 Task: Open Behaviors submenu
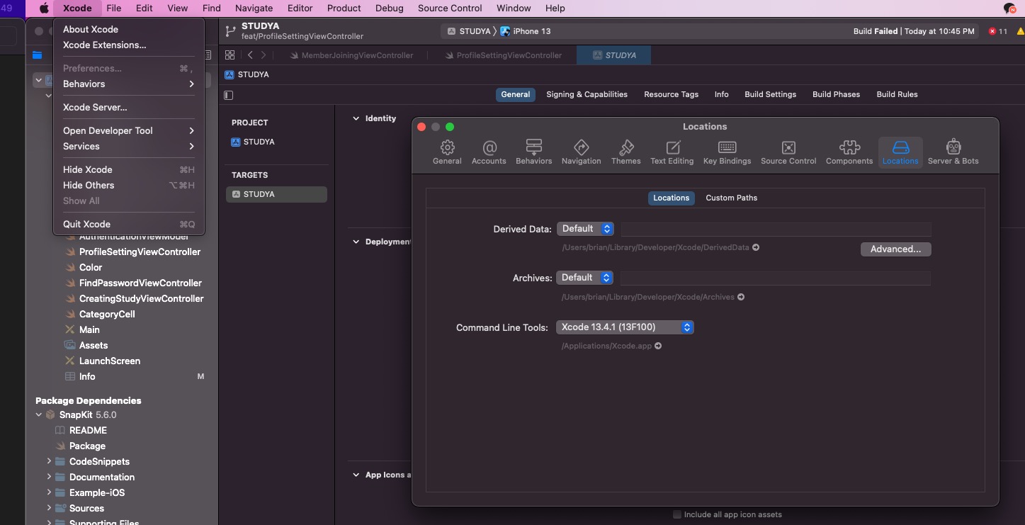coord(129,84)
